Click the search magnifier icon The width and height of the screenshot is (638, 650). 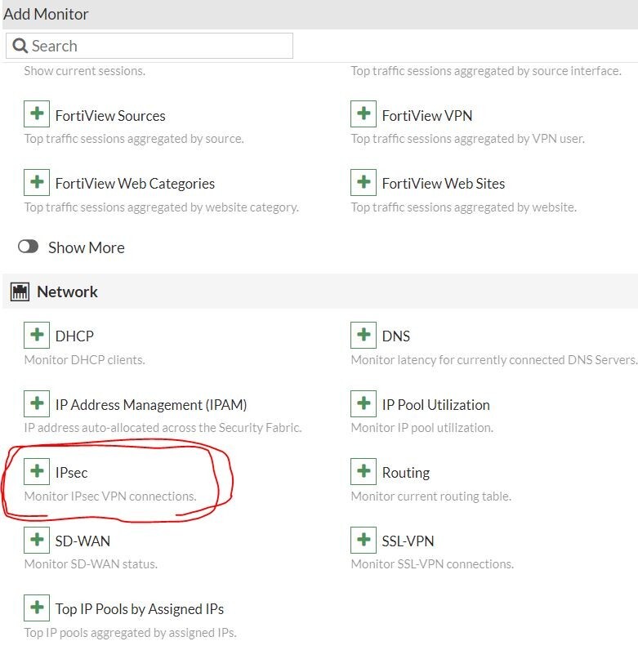point(20,46)
